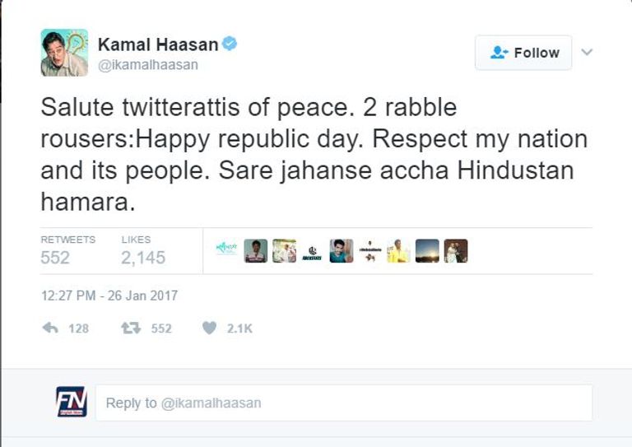632x447 pixels.
Task: Click the reply arrow icon
Action: [50, 328]
